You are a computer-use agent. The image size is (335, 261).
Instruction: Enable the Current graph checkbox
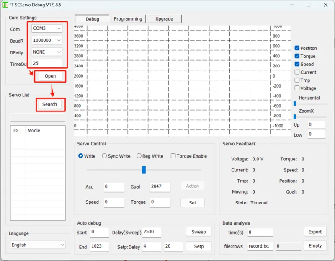(297, 72)
